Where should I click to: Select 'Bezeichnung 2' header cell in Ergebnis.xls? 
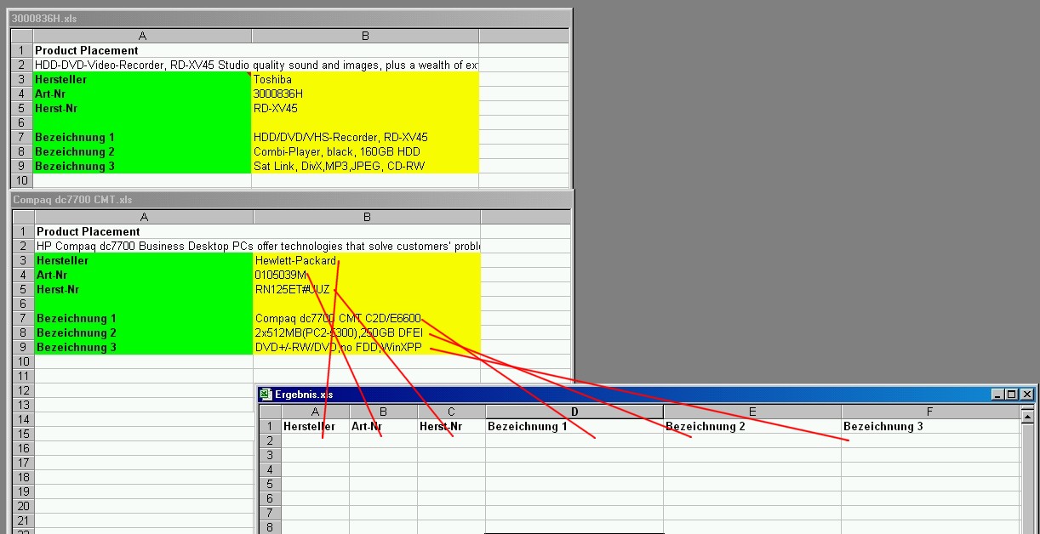(752, 427)
